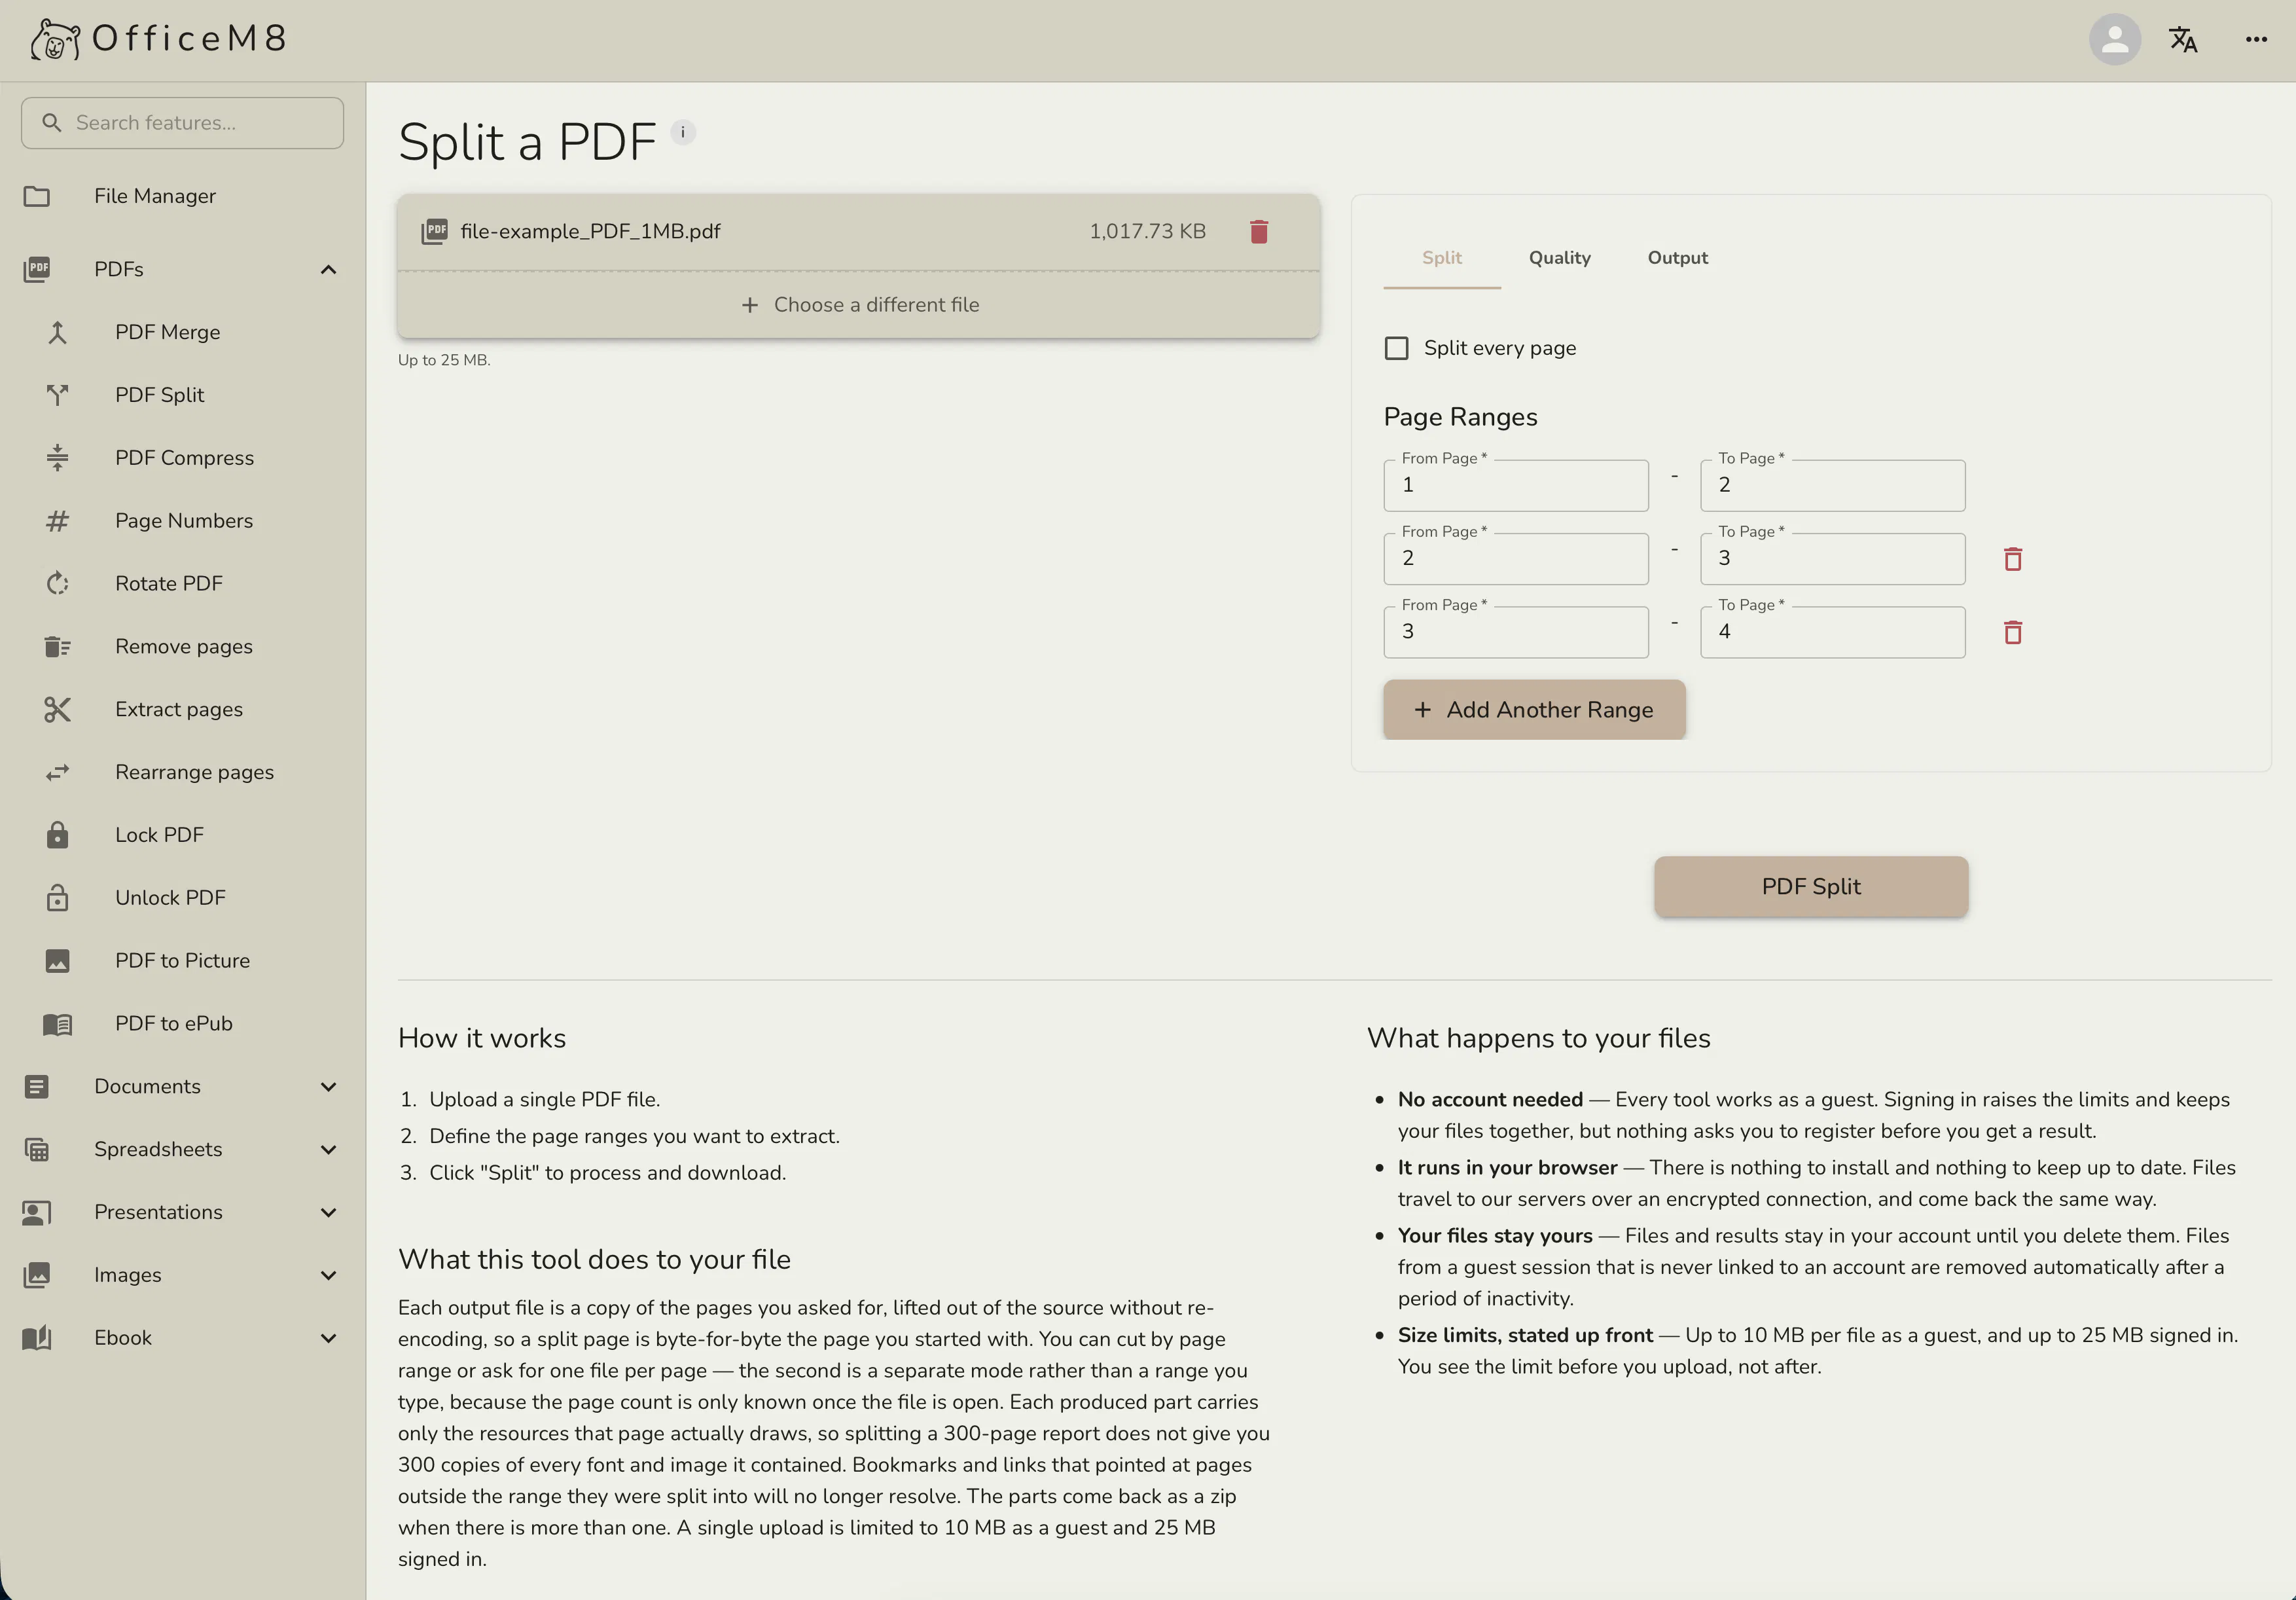Viewport: 2296px width, 1600px height.
Task: Click the Search features field
Action: point(183,123)
